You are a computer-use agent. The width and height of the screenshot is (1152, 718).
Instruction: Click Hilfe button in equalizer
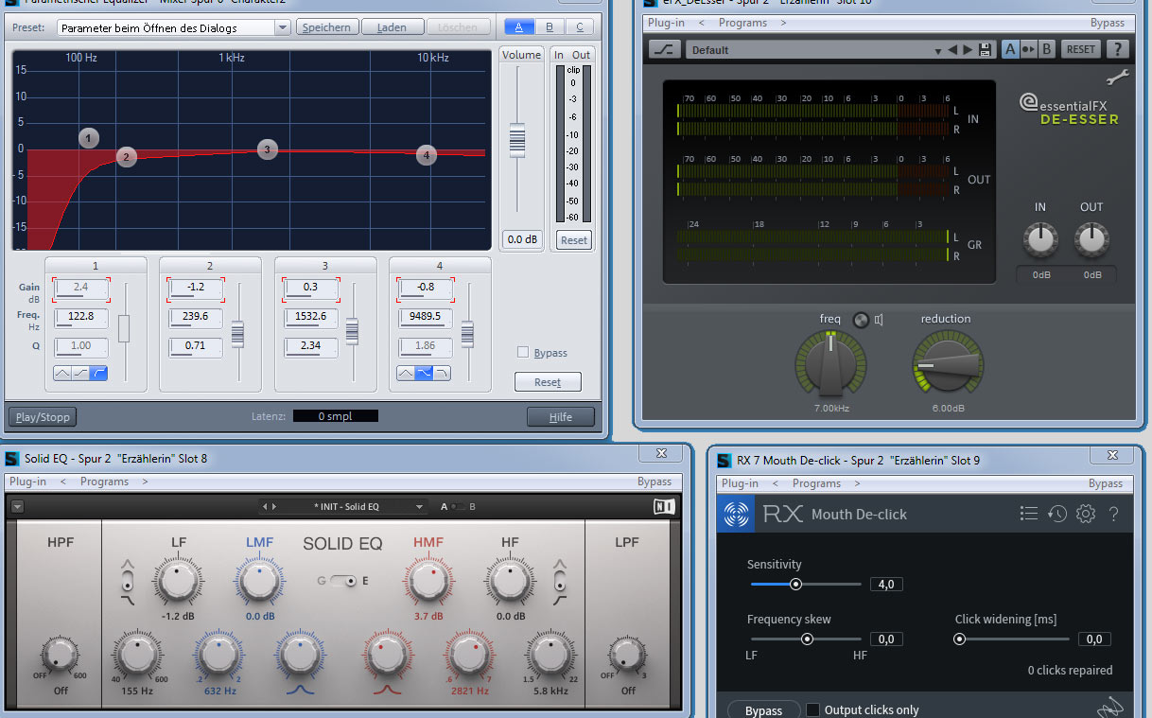pos(561,416)
